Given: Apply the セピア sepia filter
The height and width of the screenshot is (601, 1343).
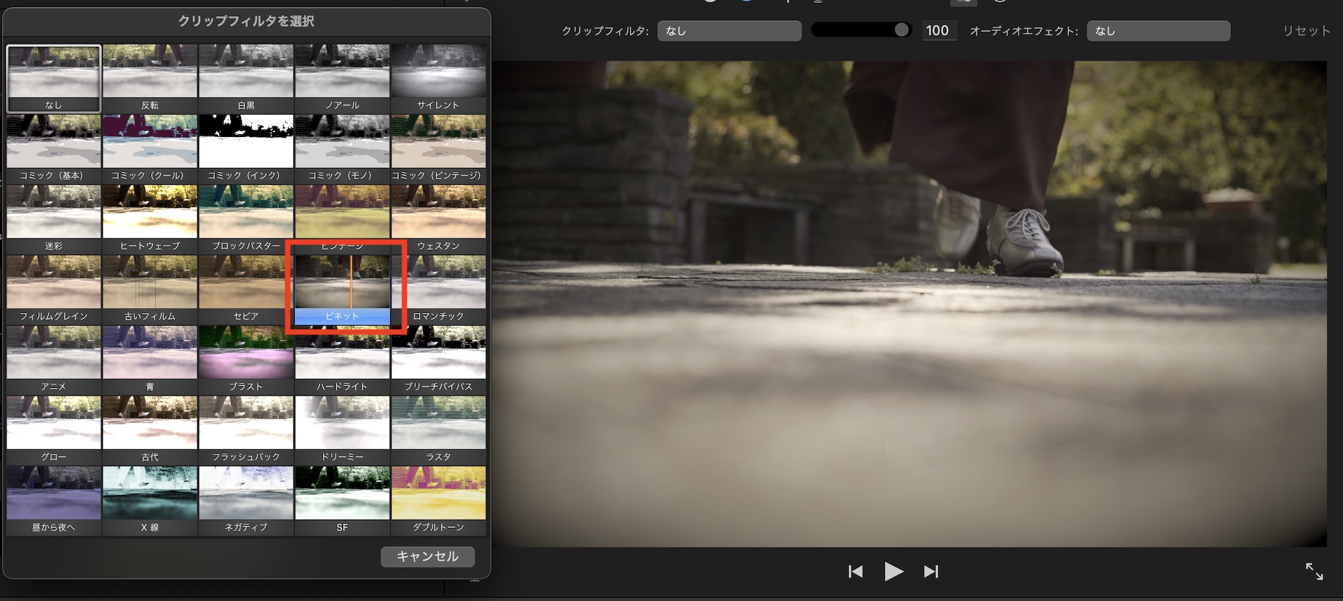Looking at the screenshot, I should 246,289.
